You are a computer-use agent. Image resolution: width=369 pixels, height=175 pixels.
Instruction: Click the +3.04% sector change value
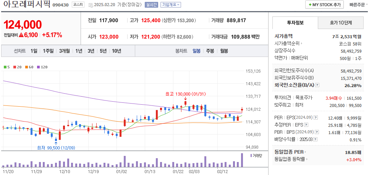tap(354, 160)
